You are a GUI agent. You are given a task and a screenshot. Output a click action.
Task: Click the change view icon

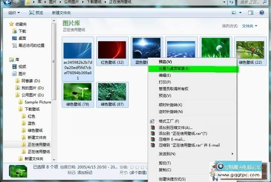pyautogui.click(x=234, y=13)
